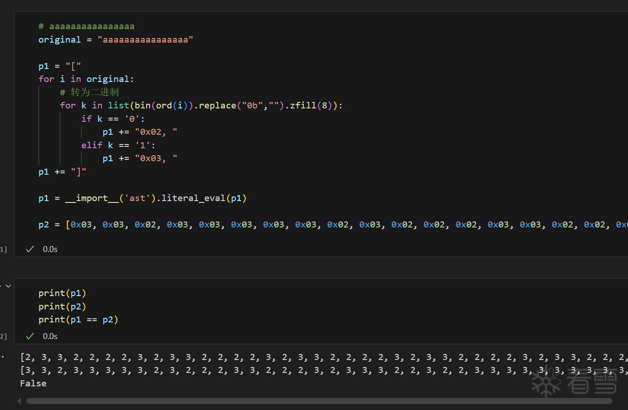628x410 pixels.
Task: Click the snowflake watermark logo
Action: pos(546,381)
